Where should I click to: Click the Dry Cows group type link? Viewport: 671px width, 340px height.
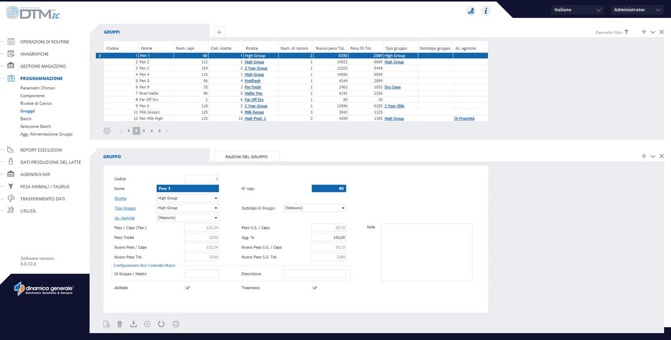[393, 87]
